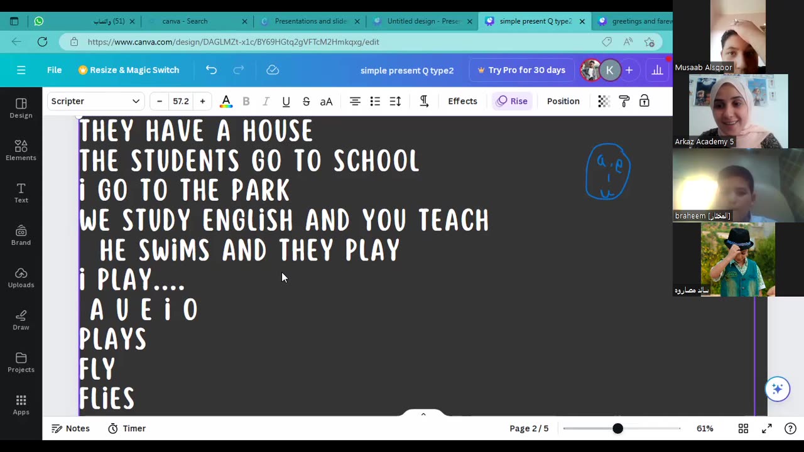Open the Apps panel
Image resolution: width=804 pixels, height=452 pixels.
coord(21,405)
